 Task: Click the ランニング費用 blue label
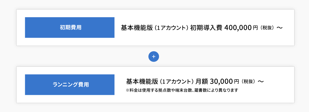click(x=70, y=85)
